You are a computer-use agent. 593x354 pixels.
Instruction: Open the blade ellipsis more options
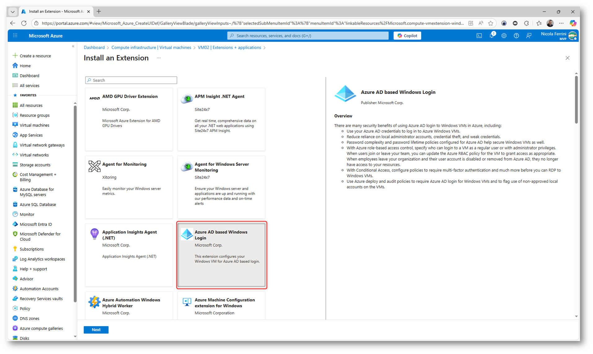159,58
